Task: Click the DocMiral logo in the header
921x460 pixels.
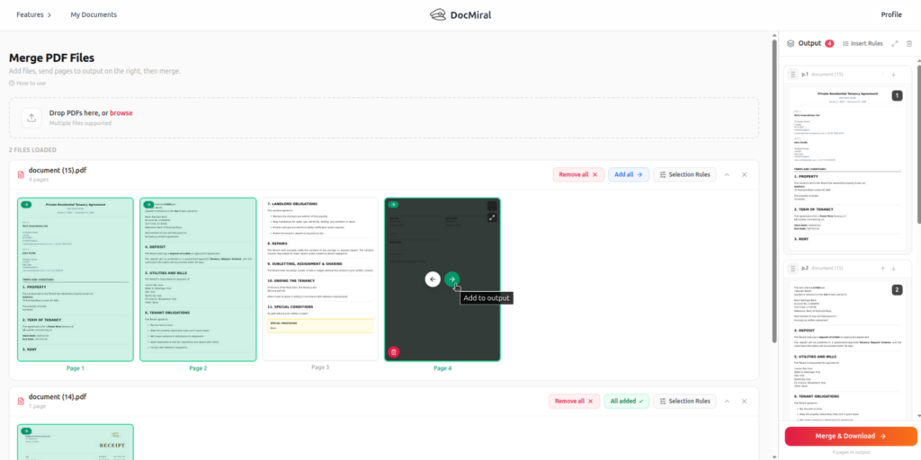Action: click(x=460, y=14)
